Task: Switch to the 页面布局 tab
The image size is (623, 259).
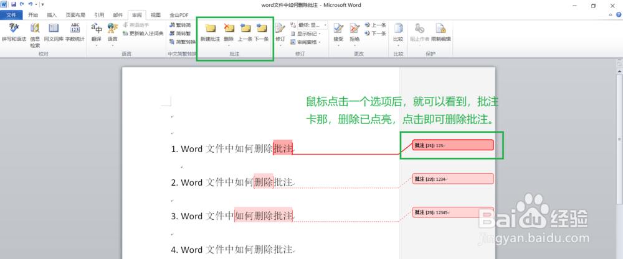Action: [x=75, y=15]
